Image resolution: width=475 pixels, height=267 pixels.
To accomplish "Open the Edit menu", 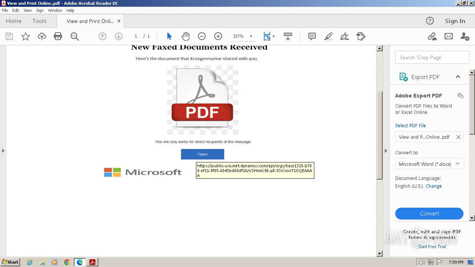I will click(16, 10).
